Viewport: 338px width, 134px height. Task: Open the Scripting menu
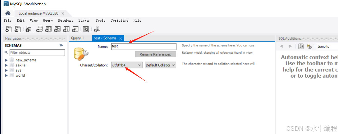click(x=119, y=20)
